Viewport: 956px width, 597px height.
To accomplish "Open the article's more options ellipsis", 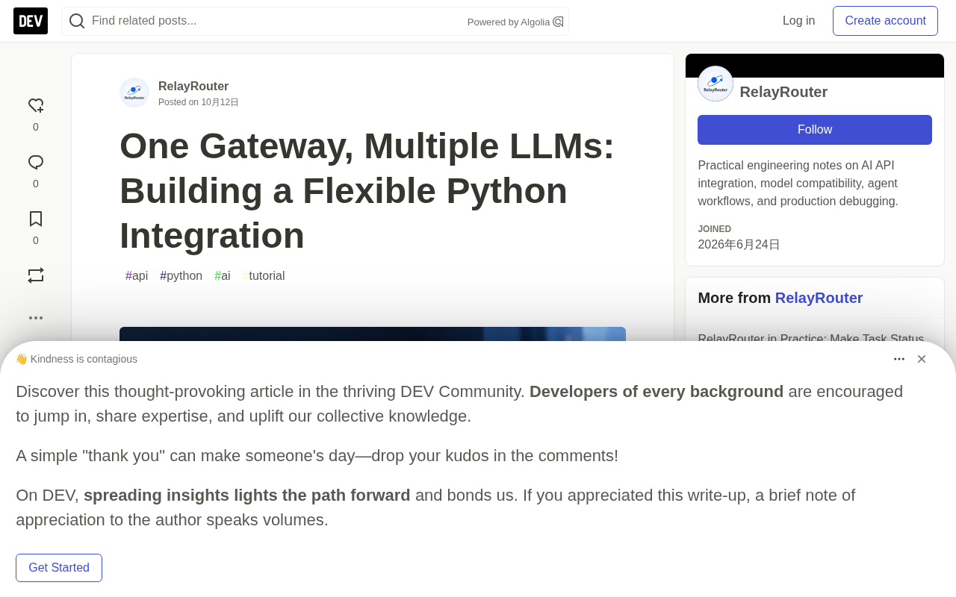I will point(36,318).
